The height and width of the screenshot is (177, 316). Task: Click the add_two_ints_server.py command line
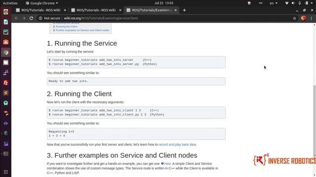pyautogui.click(x=103, y=64)
